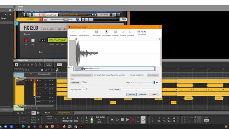Screen dimensions: 229x129
Task: Enable the Loop-Kreuzblende checkbox
Action: pos(131,75)
